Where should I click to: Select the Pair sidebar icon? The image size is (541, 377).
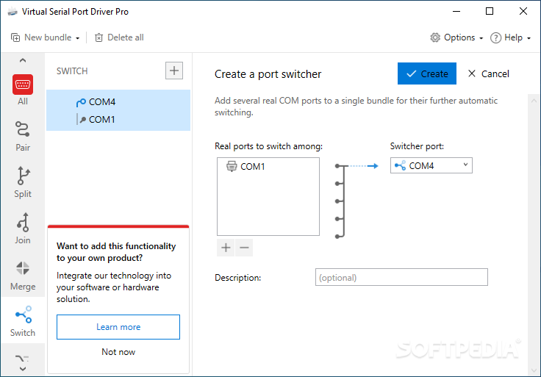[x=23, y=136]
